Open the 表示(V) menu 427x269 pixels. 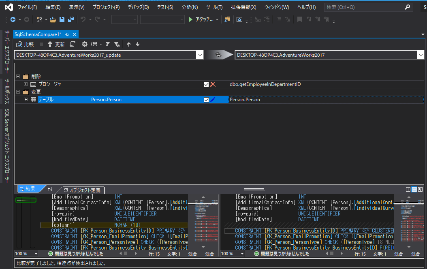click(77, 7)
